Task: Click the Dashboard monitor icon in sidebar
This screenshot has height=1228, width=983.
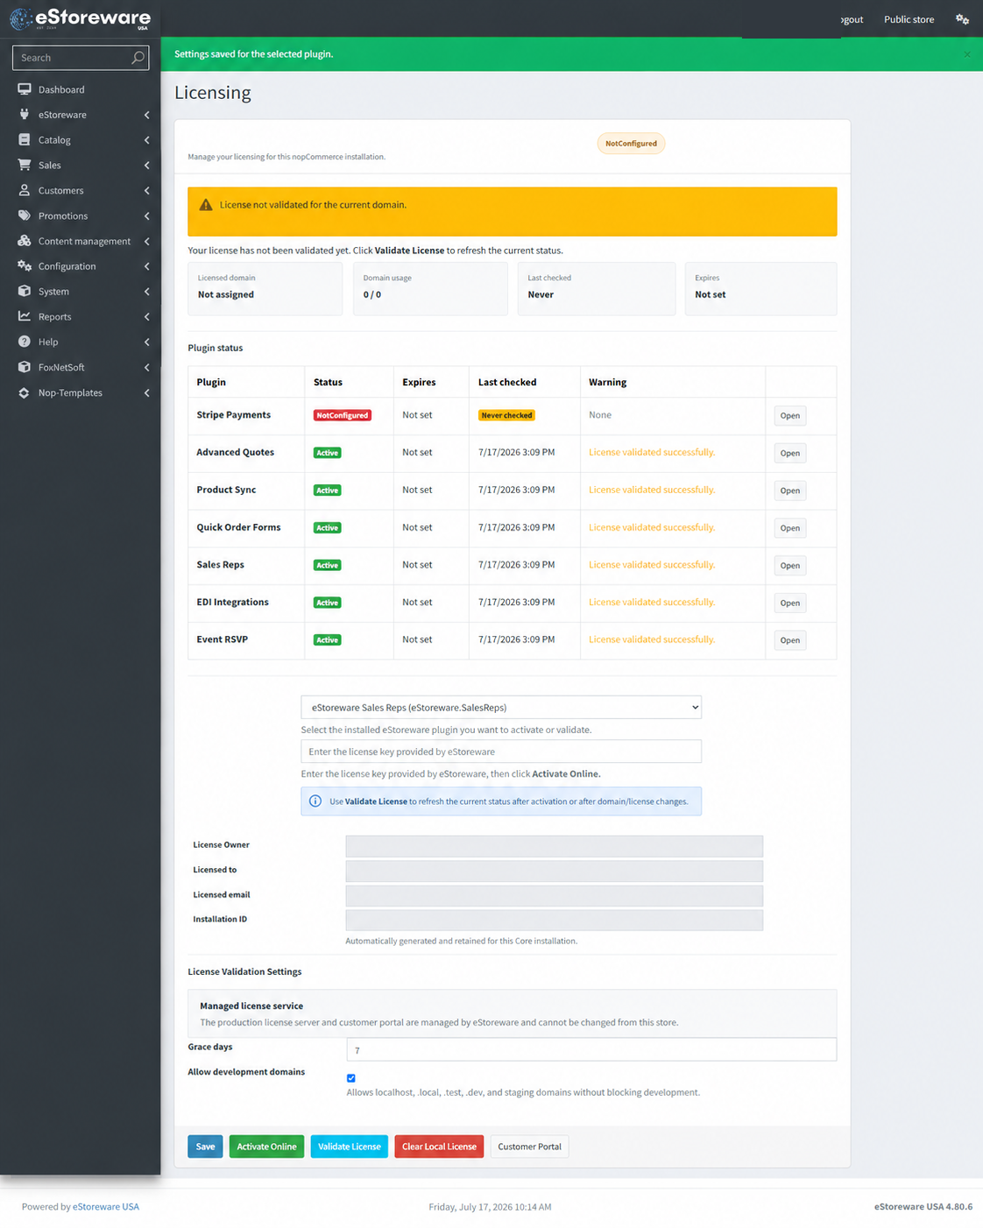Action: pyautogui.click(x=25, y=89)
